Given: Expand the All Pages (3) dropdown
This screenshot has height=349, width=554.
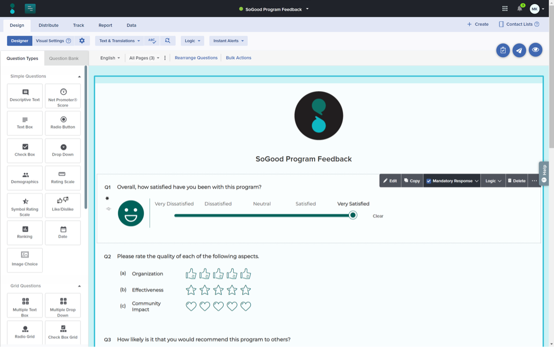Looking at the screenshot, I should (x=144, y=58).
